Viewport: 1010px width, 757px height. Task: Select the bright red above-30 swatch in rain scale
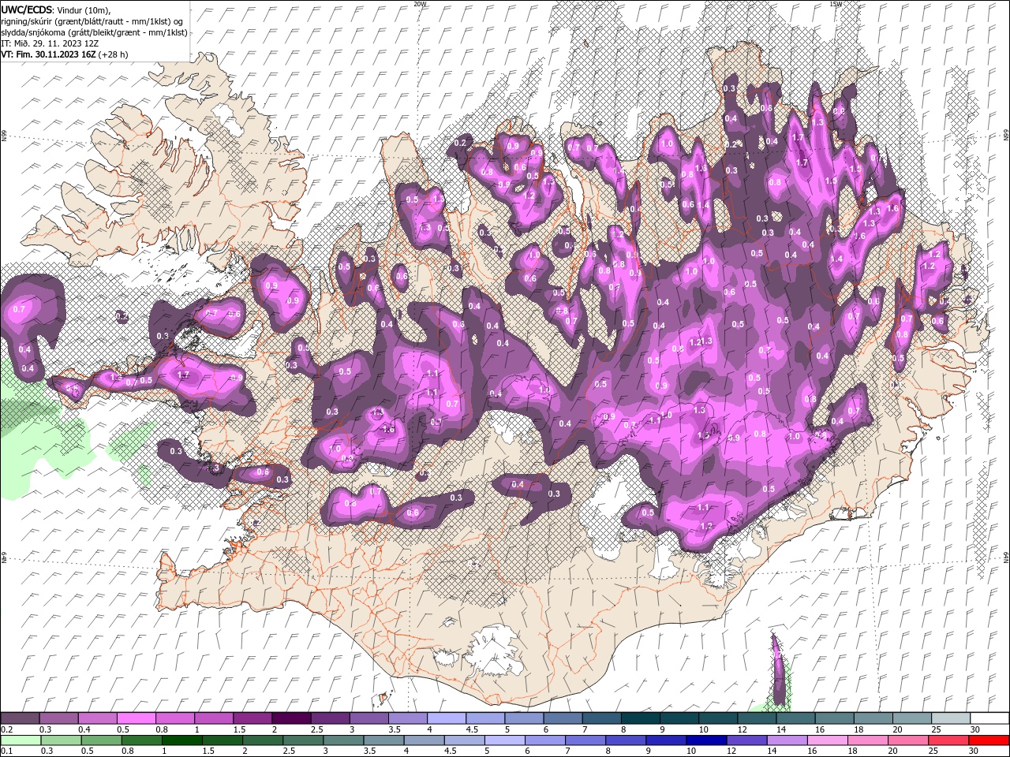point(989,740)
